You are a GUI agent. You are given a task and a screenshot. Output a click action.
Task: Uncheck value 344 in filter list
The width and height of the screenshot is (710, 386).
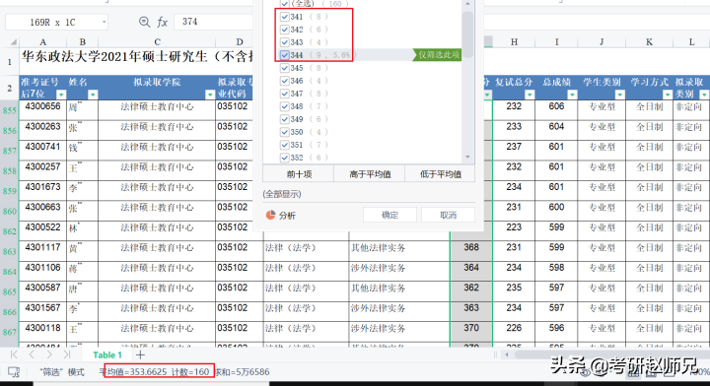click(284, 55)
